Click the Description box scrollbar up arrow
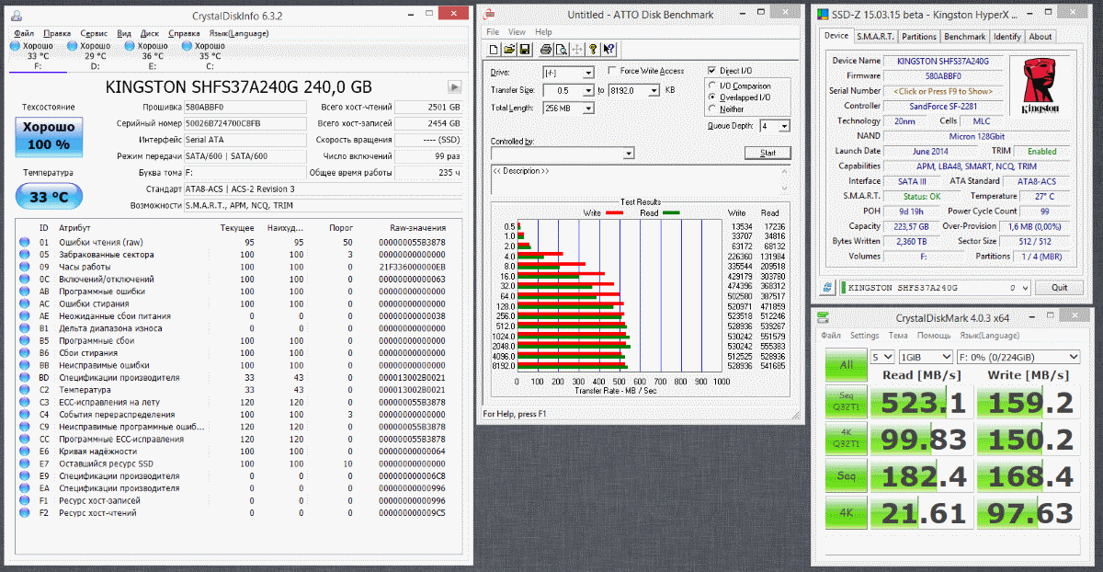The height and width of the screenshot is (572, 1103). pos(786,170)
